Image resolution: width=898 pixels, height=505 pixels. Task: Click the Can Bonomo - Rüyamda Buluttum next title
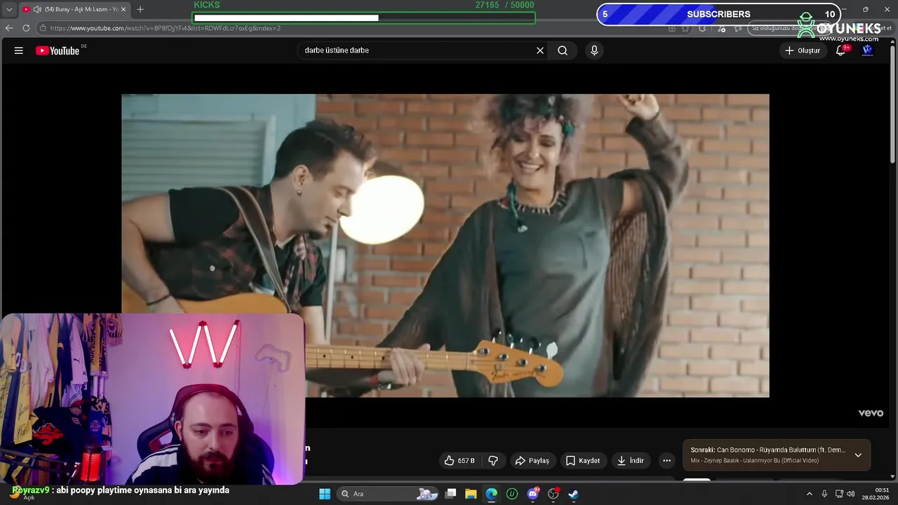coord(768,450)
